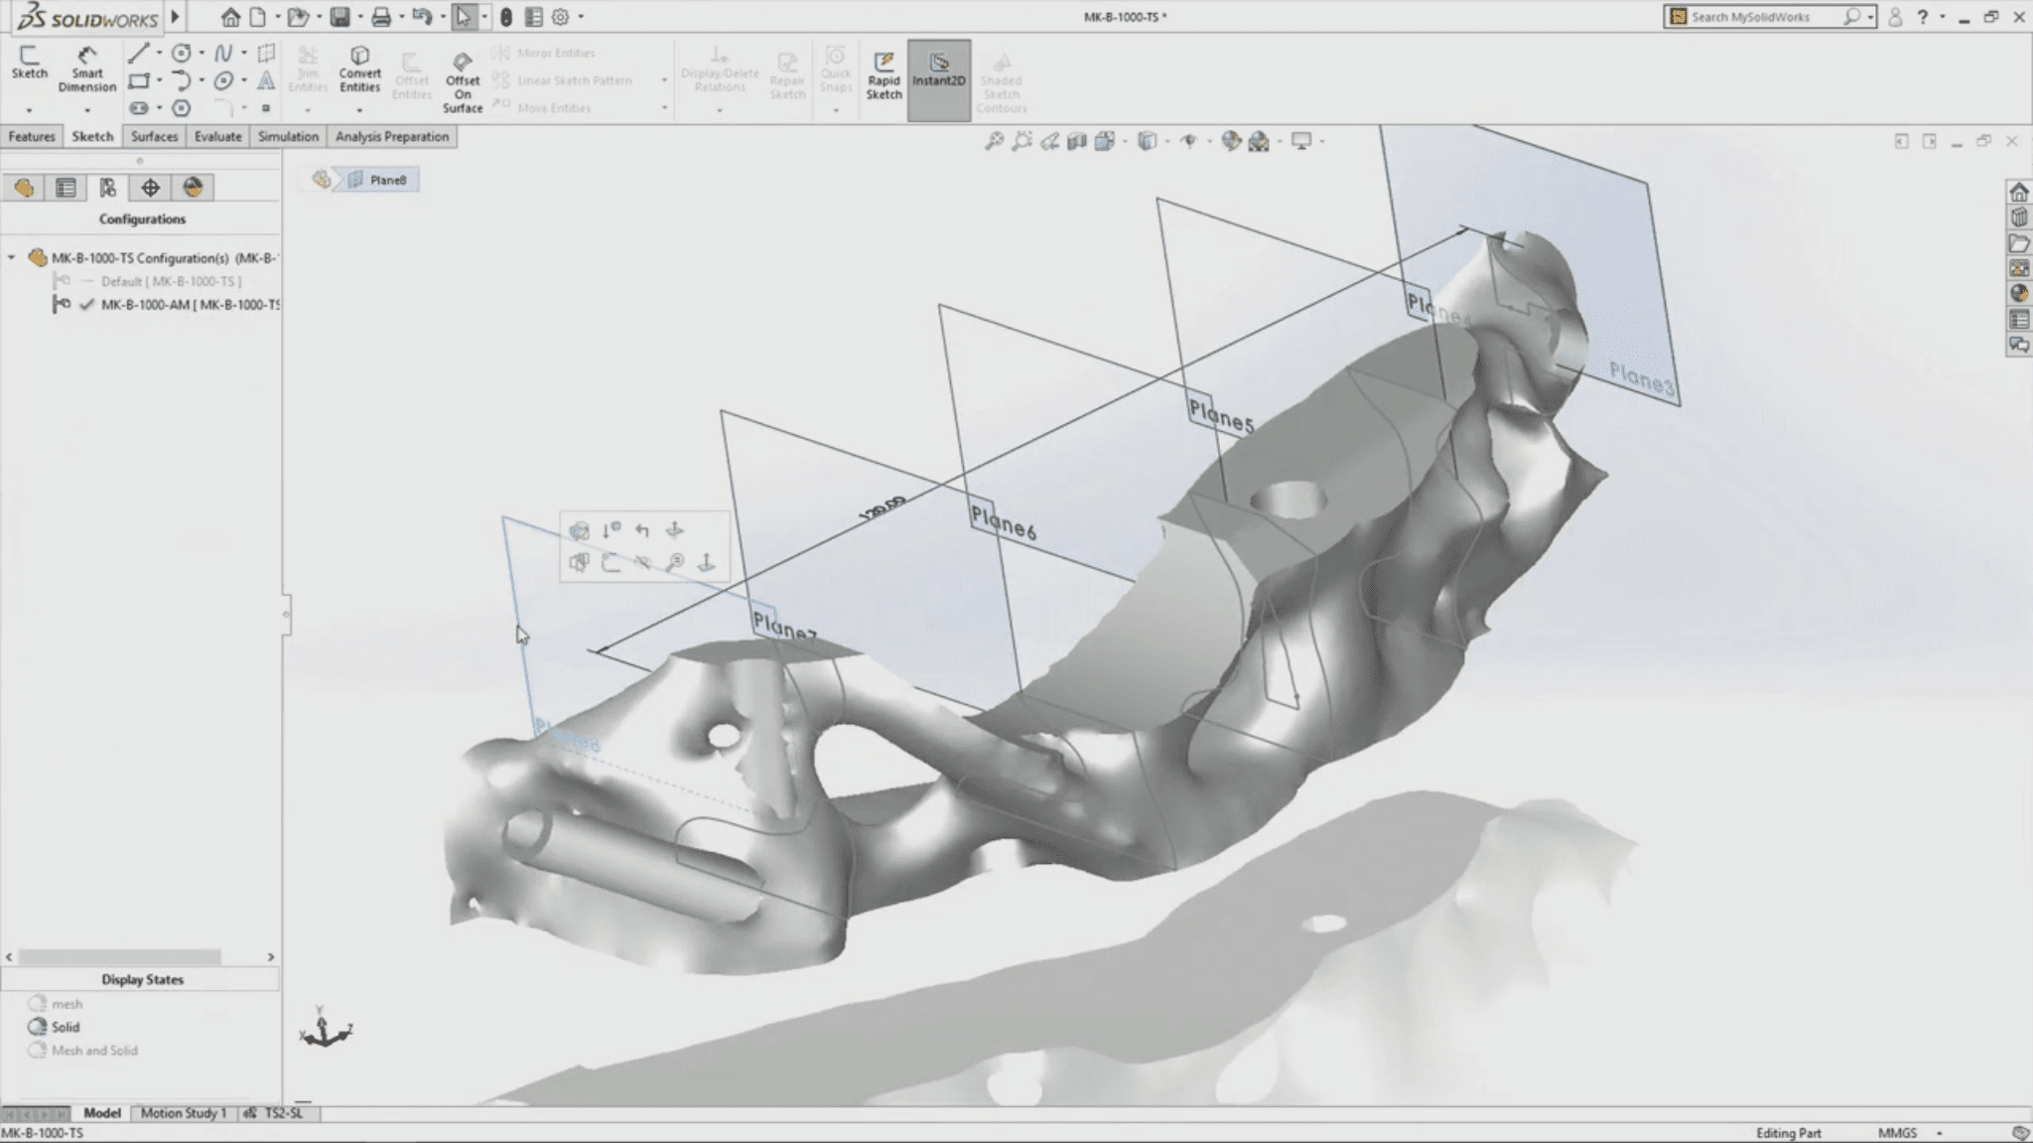Image resolution: width=2033 pixels, height=1143 pixels.
Task: Open Save dropdown arrow
Action: (359, 17)
